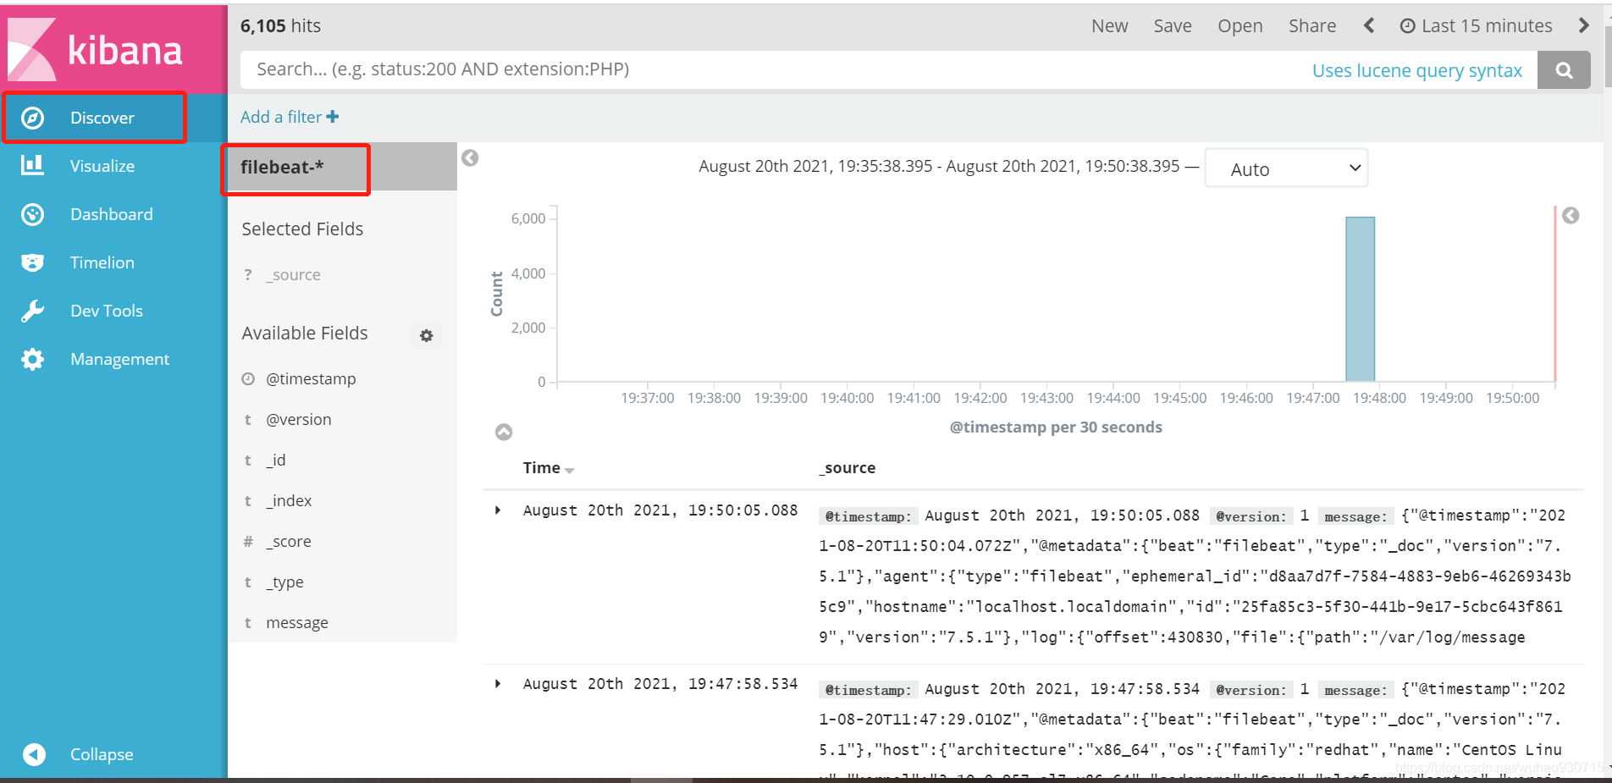Open the Management gear icon
Viewport: 1612px width, 783px height.
(x=32, y=359)
